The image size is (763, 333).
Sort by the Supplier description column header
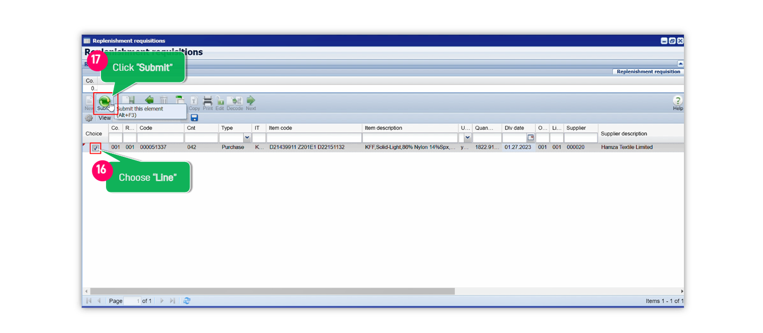point(641,133)
